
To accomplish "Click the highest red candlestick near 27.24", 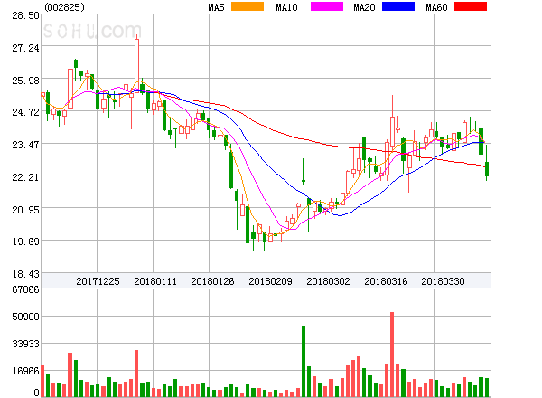I will click(x=137, y=65).
